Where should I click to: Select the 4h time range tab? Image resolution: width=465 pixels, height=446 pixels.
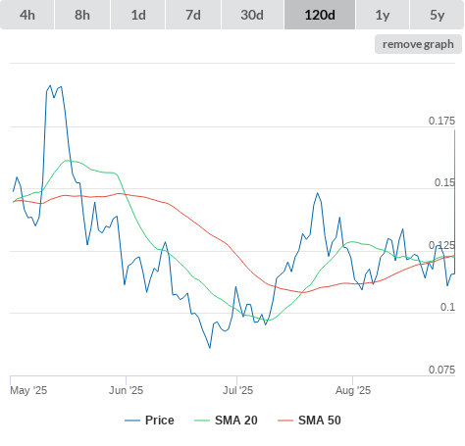click(27, 15)
